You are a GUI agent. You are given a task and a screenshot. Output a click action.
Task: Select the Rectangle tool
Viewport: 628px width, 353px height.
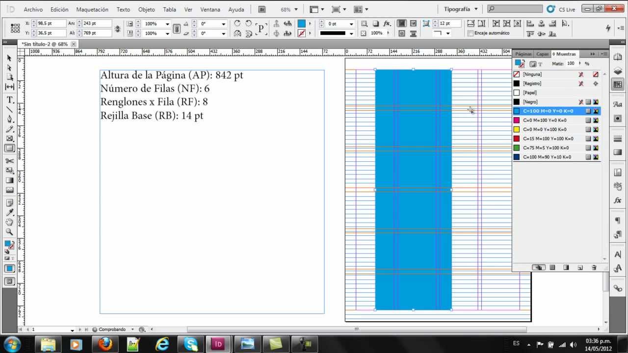click(x=9, y=148)
